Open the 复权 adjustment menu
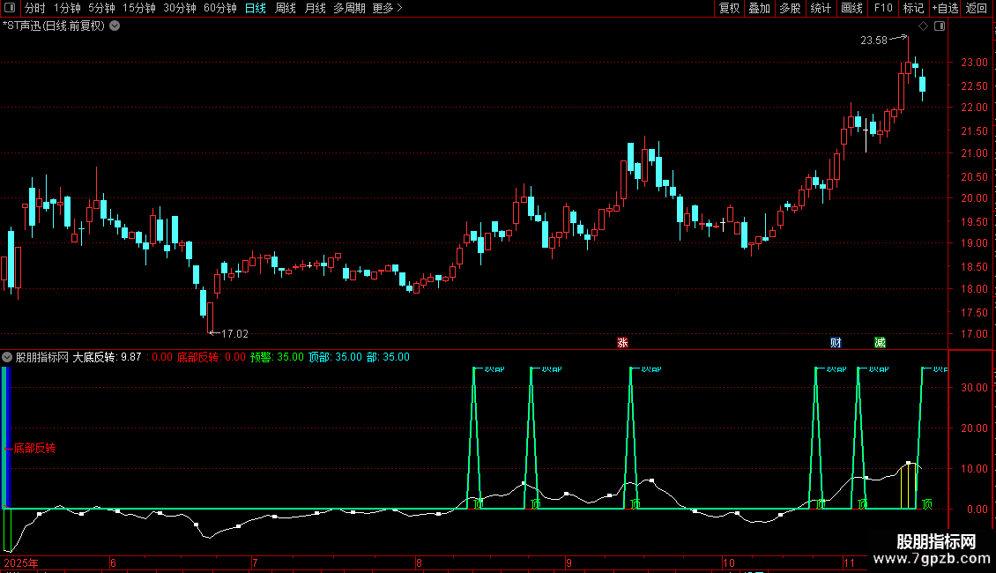 (729, 8)
